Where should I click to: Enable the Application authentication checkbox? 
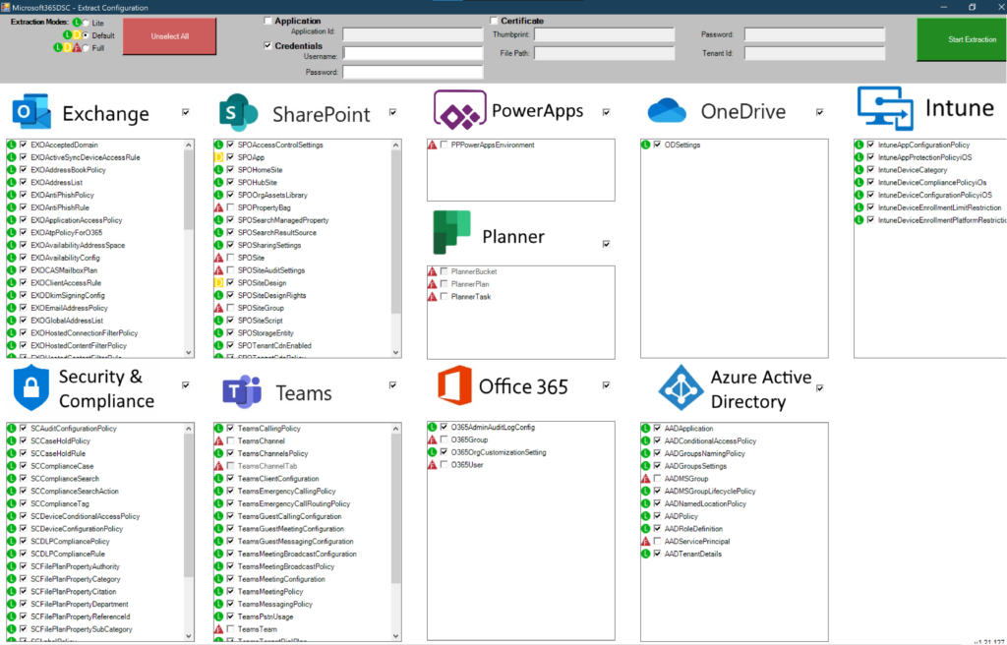coord(268,21)
